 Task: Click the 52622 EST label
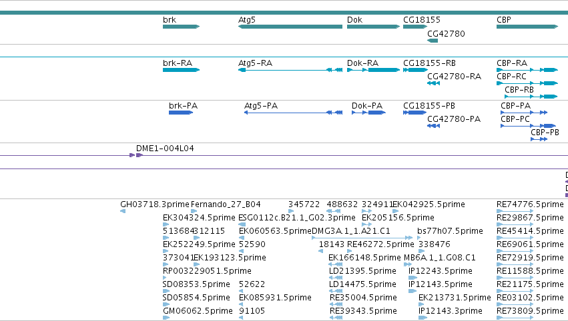coord(252,284)
